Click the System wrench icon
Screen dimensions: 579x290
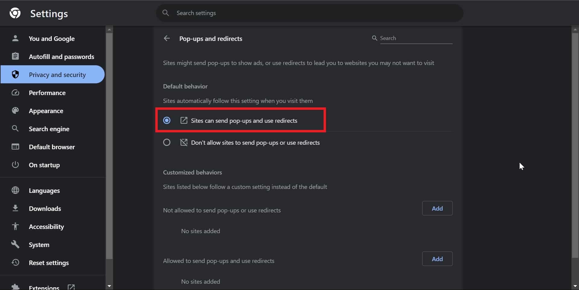tap(15, 244)
